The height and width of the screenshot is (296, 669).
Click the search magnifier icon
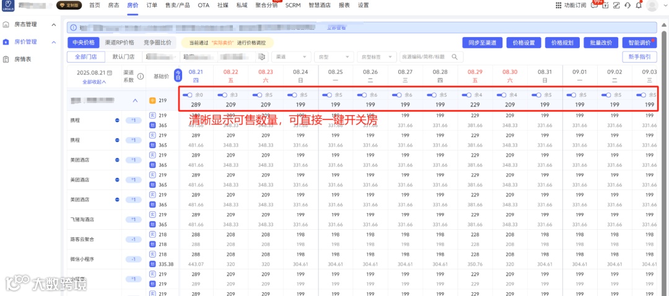(455, 57)
